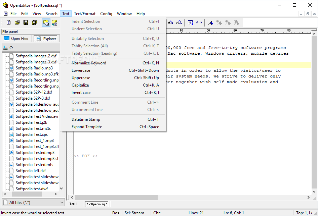The height and width of the screenshot is (216, 318).
Task: Minimize the inner document window
Action: (301, 14)
